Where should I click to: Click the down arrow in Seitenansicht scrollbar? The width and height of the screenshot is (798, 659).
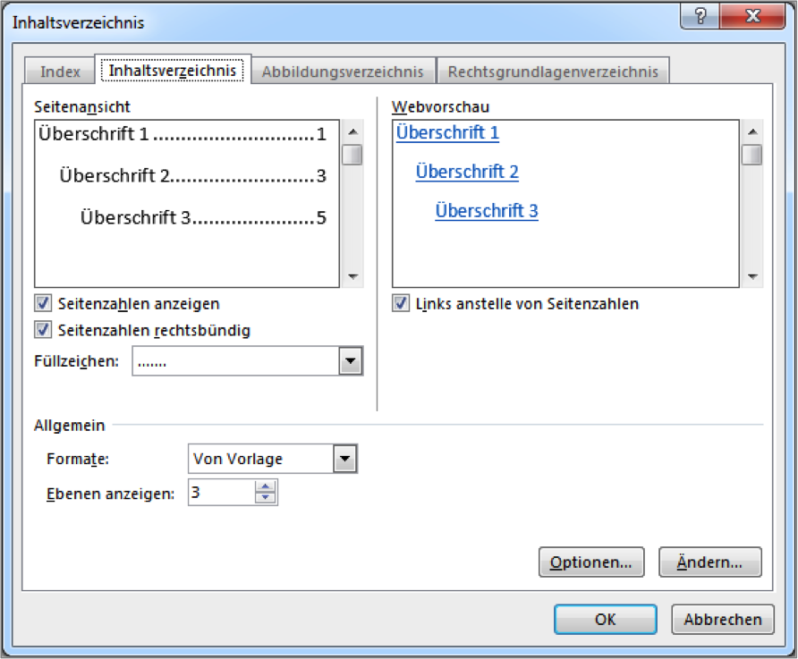(352, 276)
